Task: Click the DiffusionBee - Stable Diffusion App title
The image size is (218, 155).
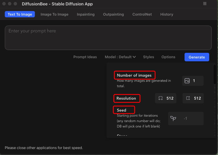Action: click(57, 4)
